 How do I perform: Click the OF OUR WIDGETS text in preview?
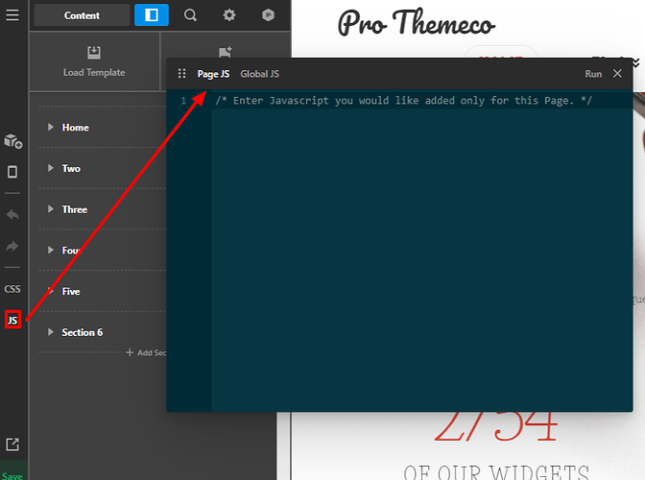[496, 471]
